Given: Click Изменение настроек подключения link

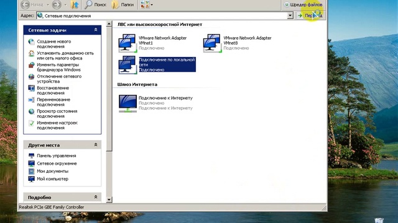Looking at the screenshot, I should [57, 125].
